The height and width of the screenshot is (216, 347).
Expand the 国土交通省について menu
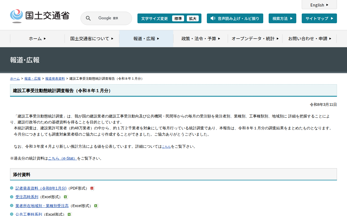92,39
